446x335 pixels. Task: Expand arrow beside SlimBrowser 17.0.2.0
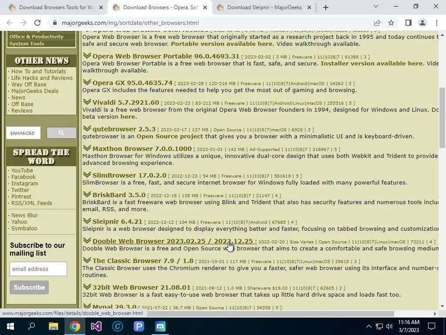pos(87,174)
